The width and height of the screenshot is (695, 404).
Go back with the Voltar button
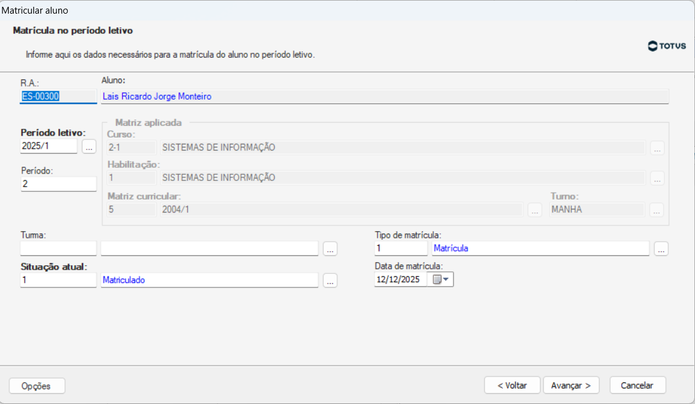(x=512, y=385)
